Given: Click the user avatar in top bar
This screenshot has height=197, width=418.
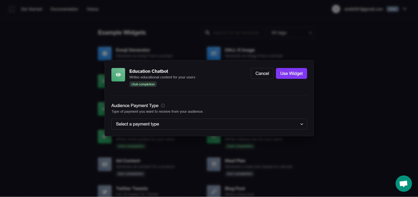Looking at the screenshot, I should point(336,9).
